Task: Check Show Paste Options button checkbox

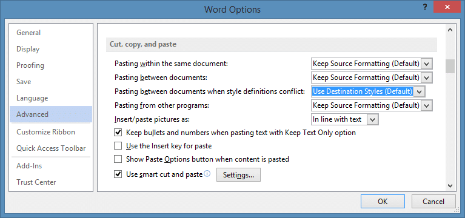Action: [118, 159]
